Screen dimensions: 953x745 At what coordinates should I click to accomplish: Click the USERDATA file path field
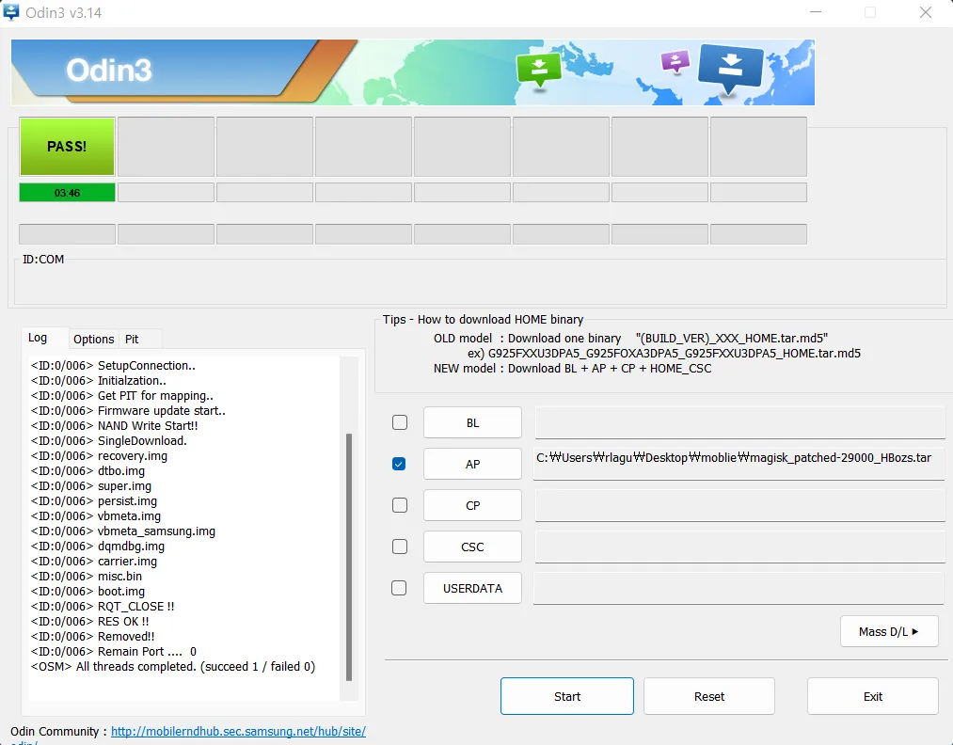(739, 588)
